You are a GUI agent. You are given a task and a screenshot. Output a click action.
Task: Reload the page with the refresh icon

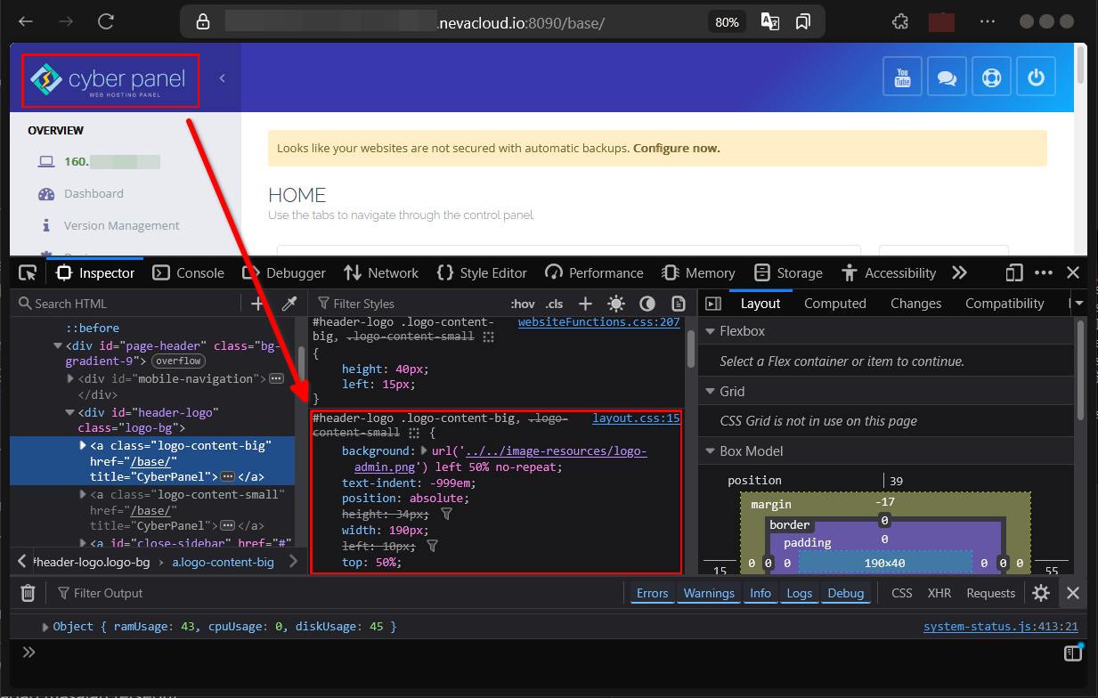coord(106,21)
